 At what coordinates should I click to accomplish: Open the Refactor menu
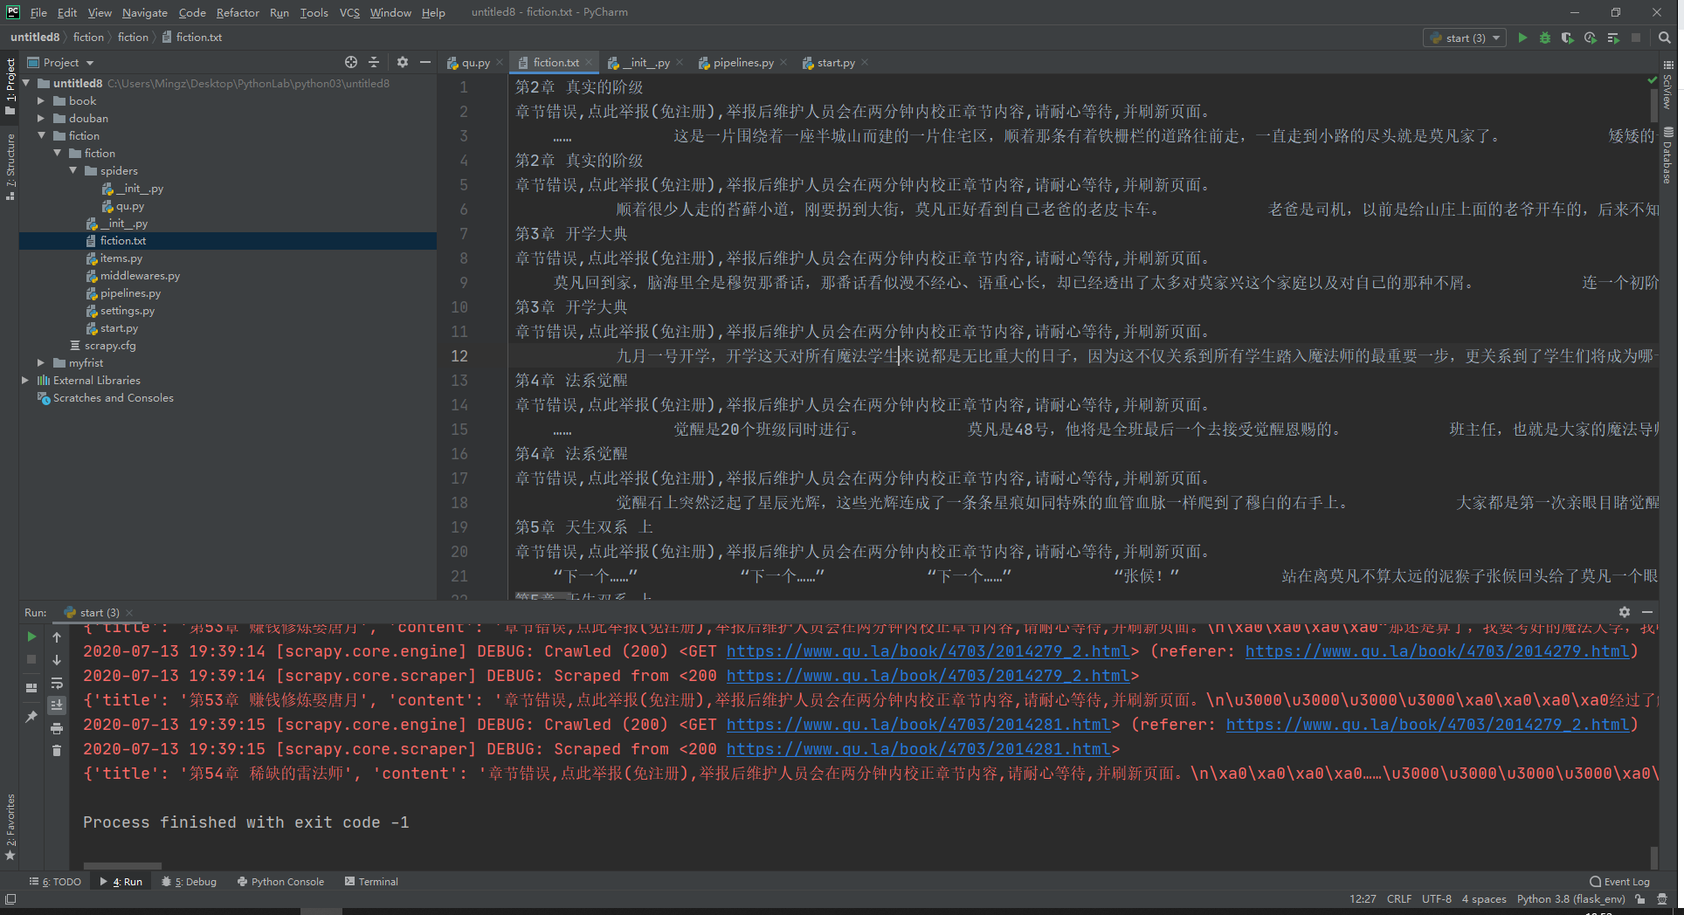(238, 12)
